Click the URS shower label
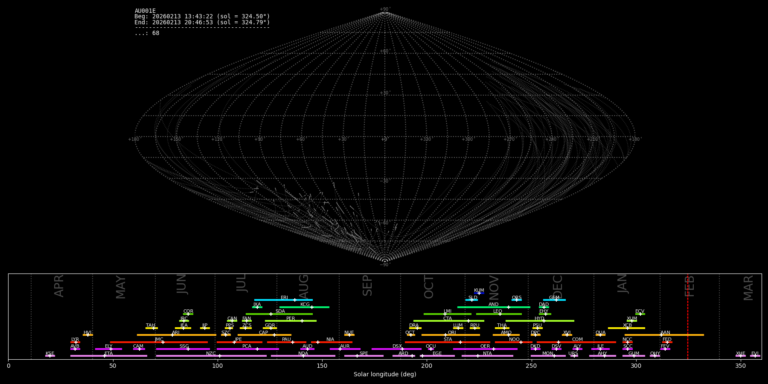 coord(573,354)
